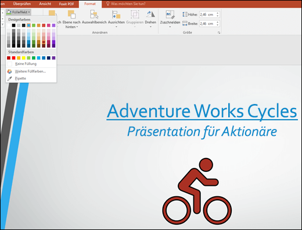Expand the styles gallery more arrow
The width and height of the screenshot is (302, 230).
(2, 24)
